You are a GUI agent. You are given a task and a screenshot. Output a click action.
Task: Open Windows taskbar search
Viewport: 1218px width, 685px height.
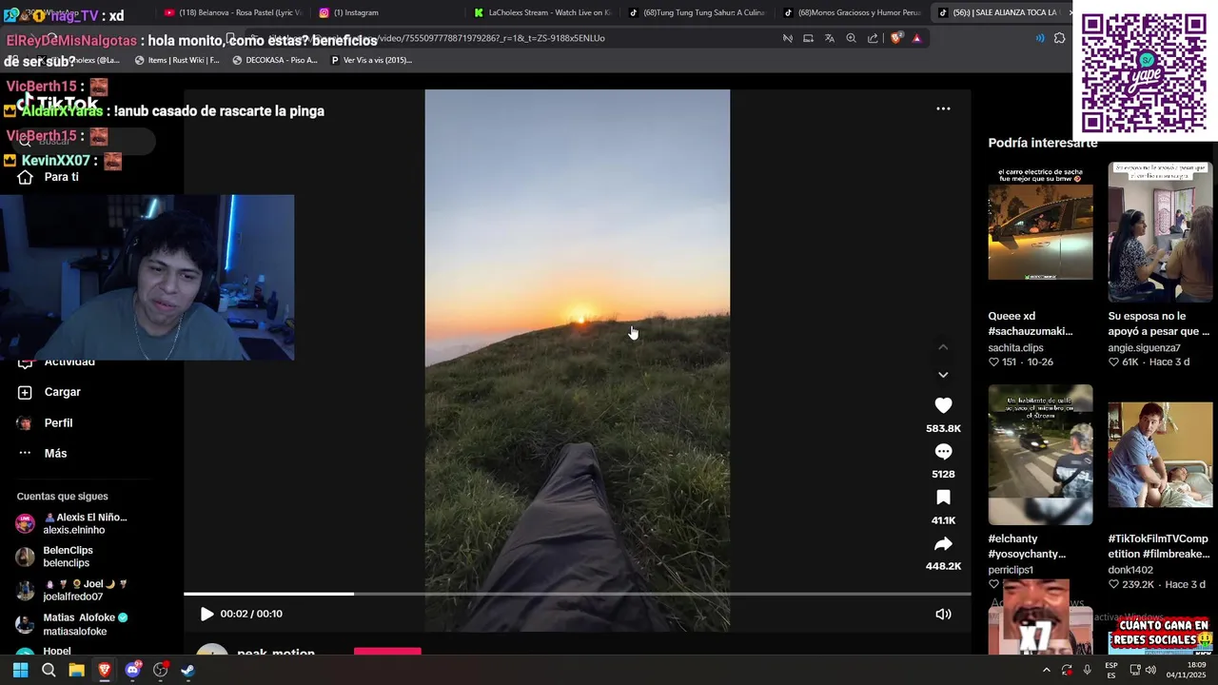[49, 670]
